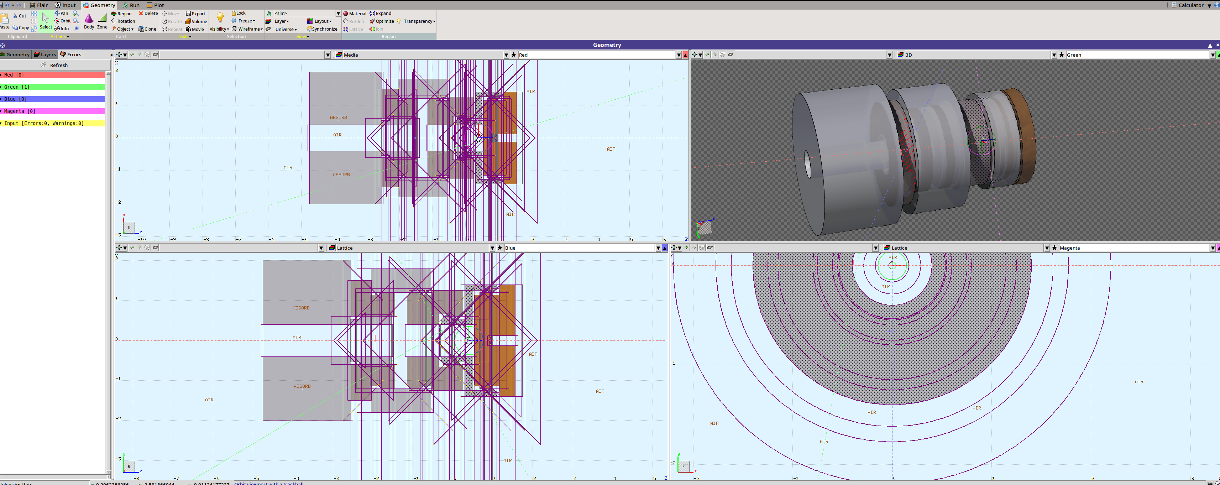The image size is (1220, 485).
Task: Click the Synchronize viewports icon
Action: (309, 29)
